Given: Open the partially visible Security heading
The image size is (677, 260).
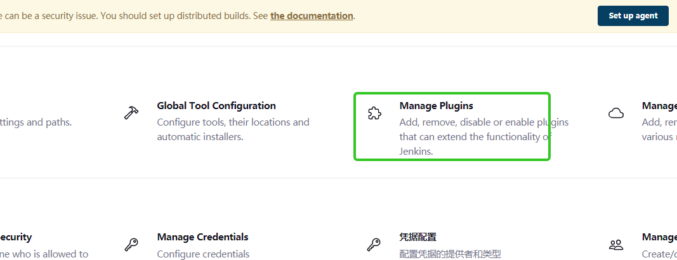Looking at the screenshot, I should pos(16,237).
